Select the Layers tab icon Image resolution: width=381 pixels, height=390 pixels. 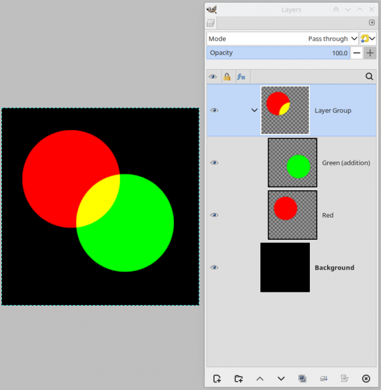coord(211,23)
